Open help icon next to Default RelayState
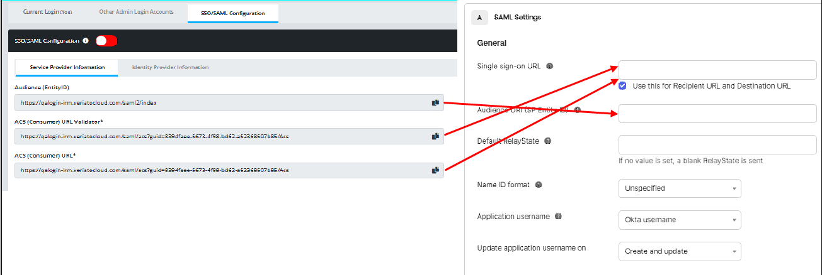The width and height of the screenshot is (822, 275). (547, 141)
